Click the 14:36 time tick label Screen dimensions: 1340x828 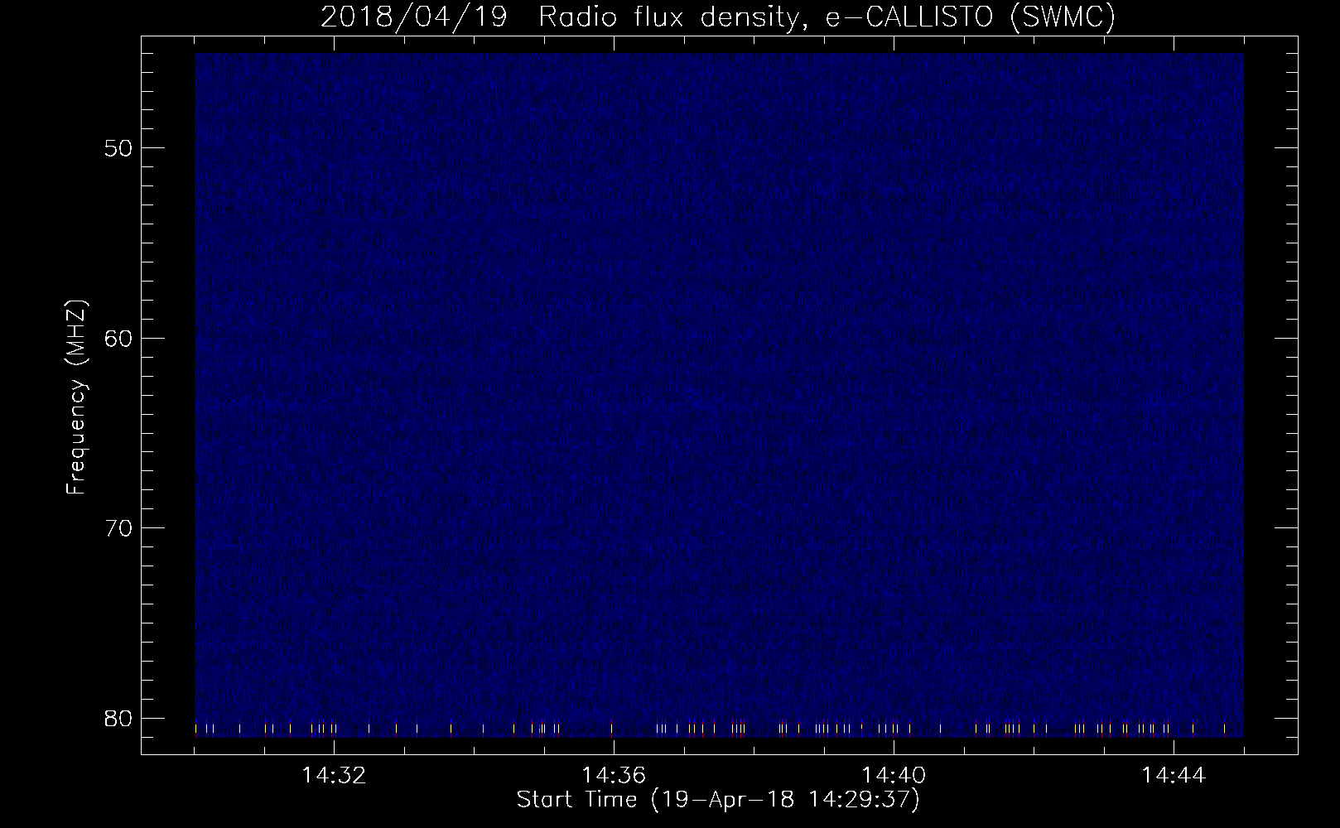point(613,776)
